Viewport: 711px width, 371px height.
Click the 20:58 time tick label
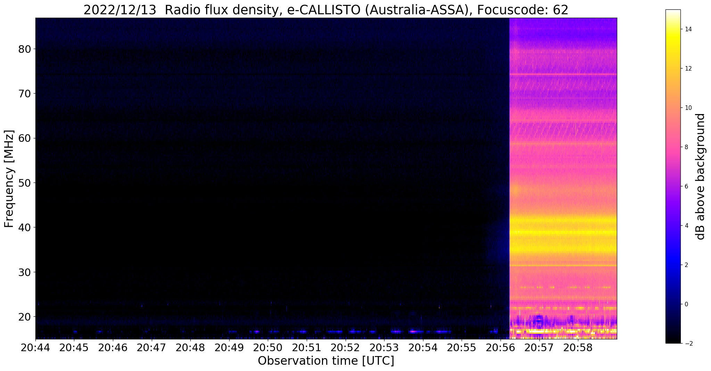[x=578, y=347]
